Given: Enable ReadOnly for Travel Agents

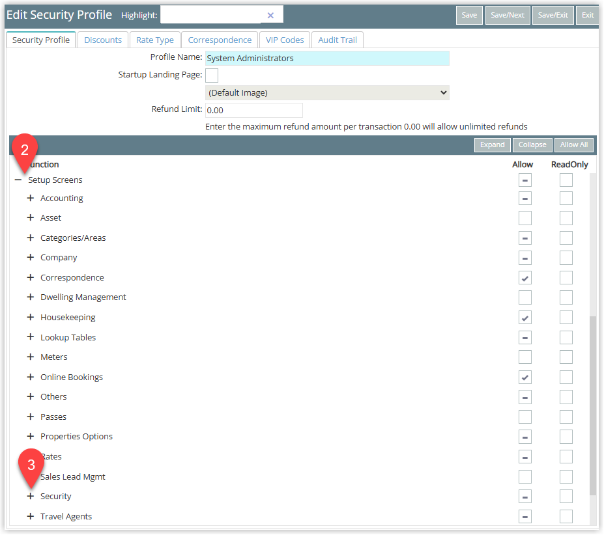Looking at the screenshot, I should [566, 517].
